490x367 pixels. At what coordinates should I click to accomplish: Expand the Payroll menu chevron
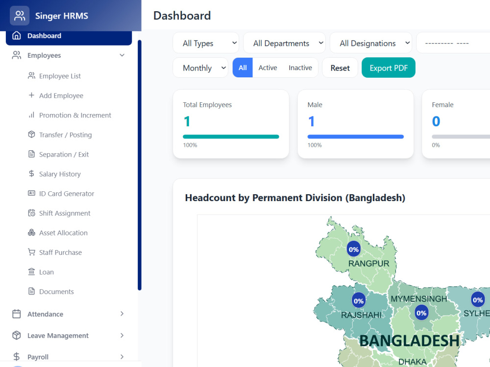click(122, 356)
